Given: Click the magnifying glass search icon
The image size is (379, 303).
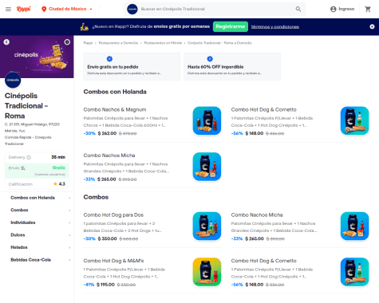Looking at the screenshot, I should pyautogui.click(x=298, y=9).
